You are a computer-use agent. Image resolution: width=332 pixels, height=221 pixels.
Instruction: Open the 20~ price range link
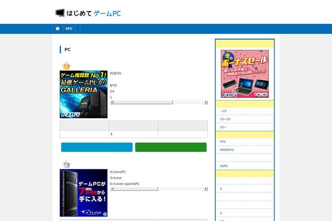click(x=223, y=127)
